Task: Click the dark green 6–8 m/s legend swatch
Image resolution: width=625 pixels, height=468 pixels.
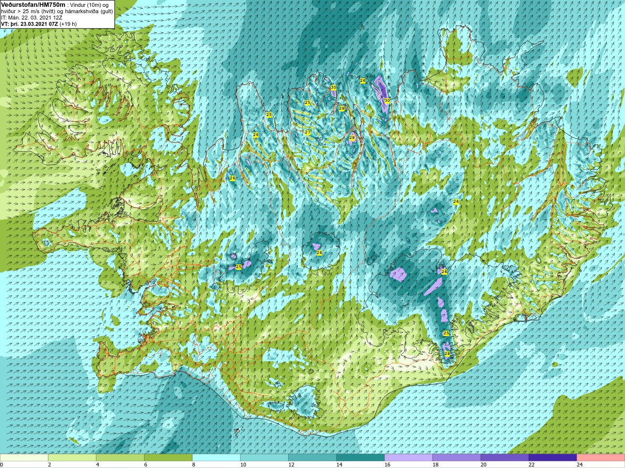Action: tap(168, 458)
